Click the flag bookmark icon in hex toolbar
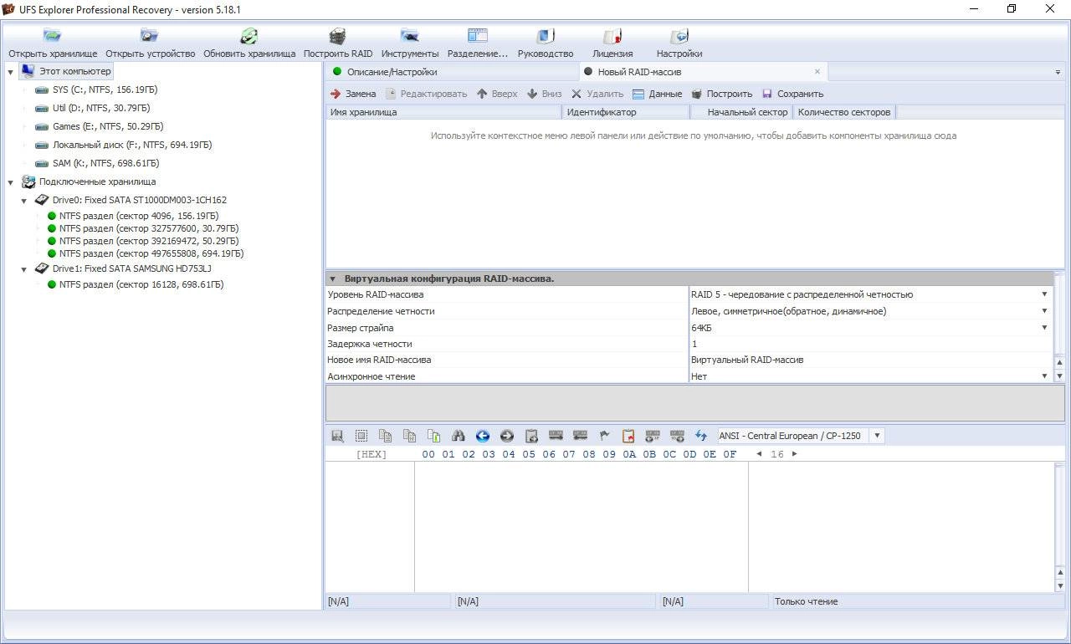This screenshot has width=1071, height=644. 603,436
